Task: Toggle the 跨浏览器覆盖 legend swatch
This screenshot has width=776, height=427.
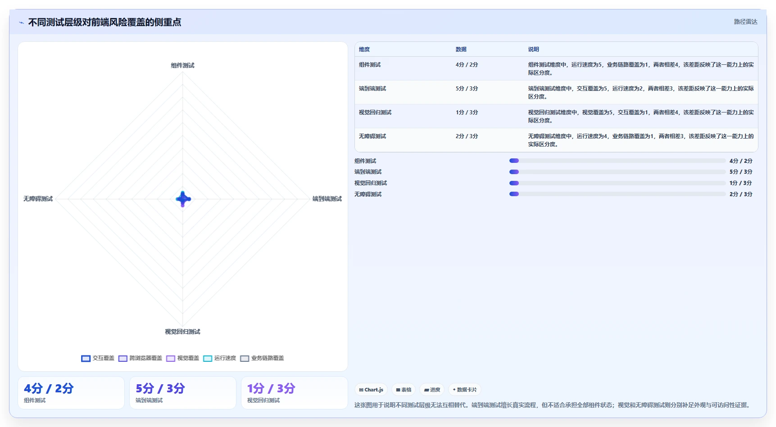Action: pyautogui.click(x=123, y=359)
